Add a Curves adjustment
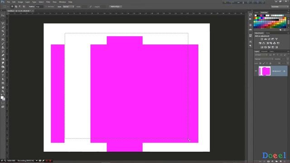The width and height of the screenshot is (290, 163). (269, 39)
